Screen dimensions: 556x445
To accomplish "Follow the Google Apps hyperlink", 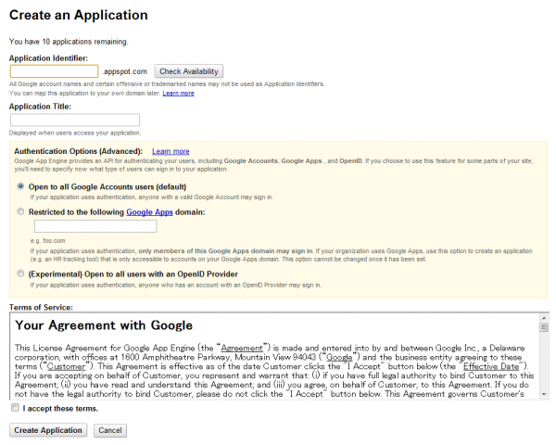I will [x=153, y=212].
